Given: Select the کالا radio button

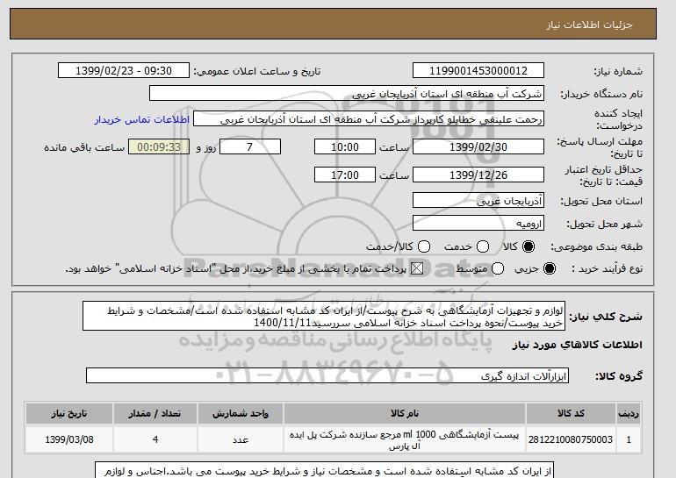Looking at the screenshot, I should click(x=529, y=246).
